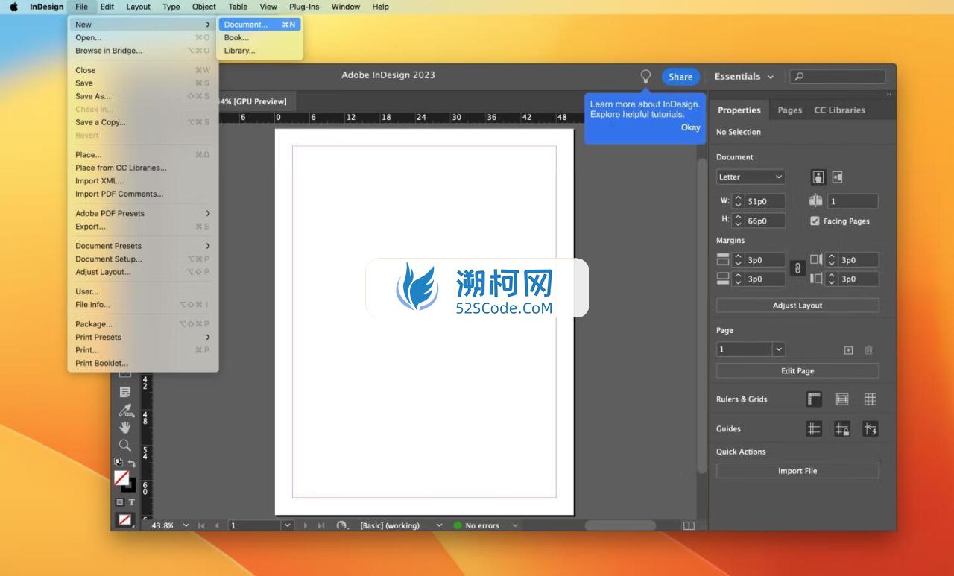Click the add new page icon
The image size is (954, 576).
[848, 349]
